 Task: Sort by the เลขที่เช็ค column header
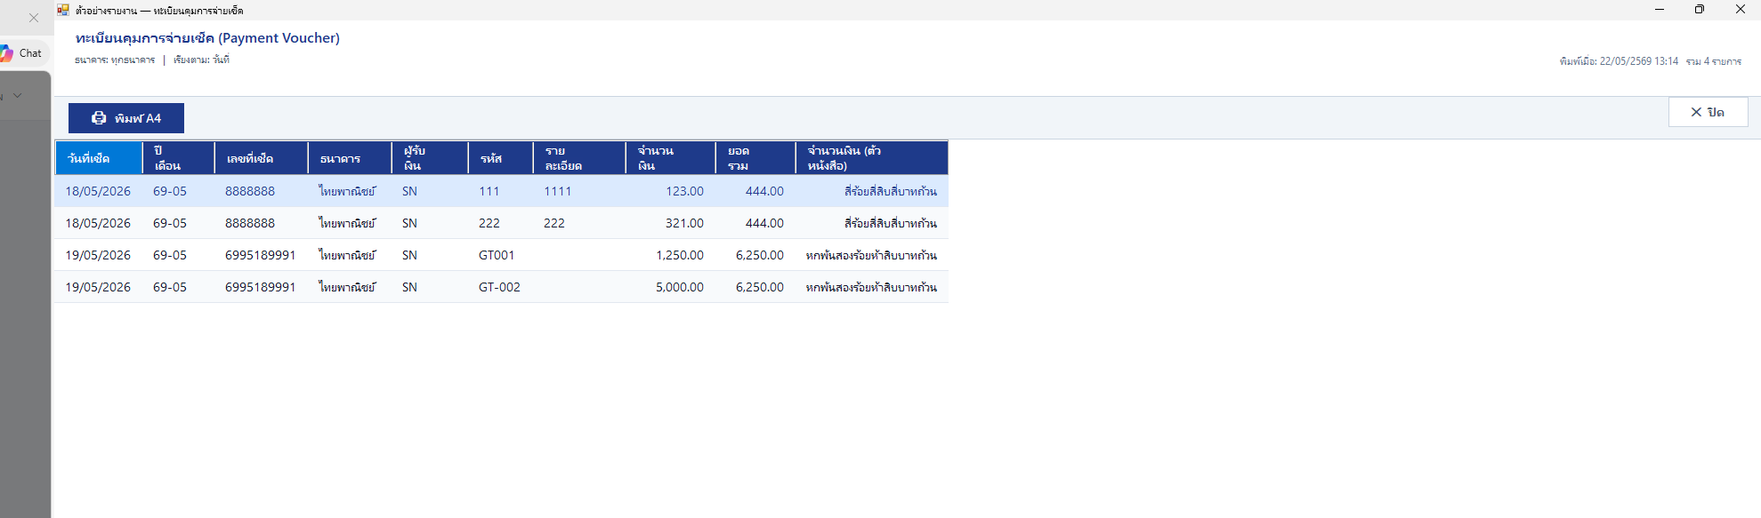(x=261, y=158)
